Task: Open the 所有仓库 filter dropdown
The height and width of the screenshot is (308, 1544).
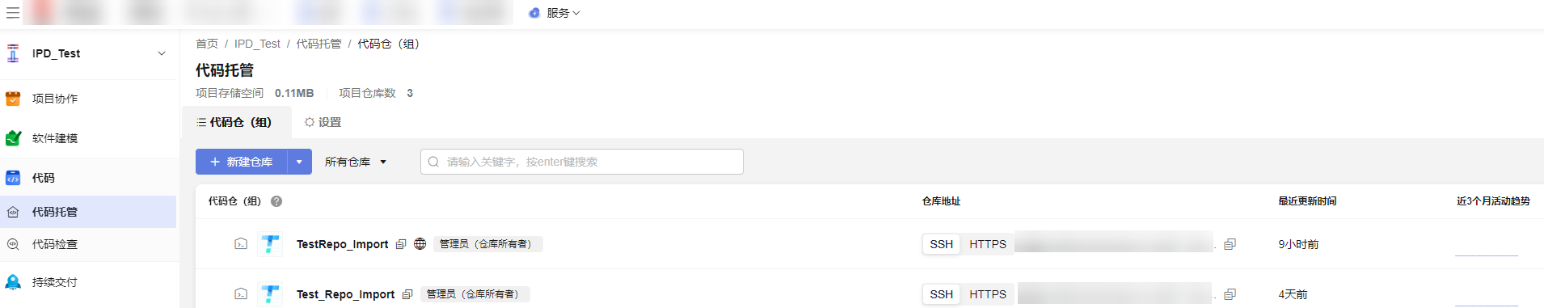Action: pyautogui.click(x=356, y=162)
